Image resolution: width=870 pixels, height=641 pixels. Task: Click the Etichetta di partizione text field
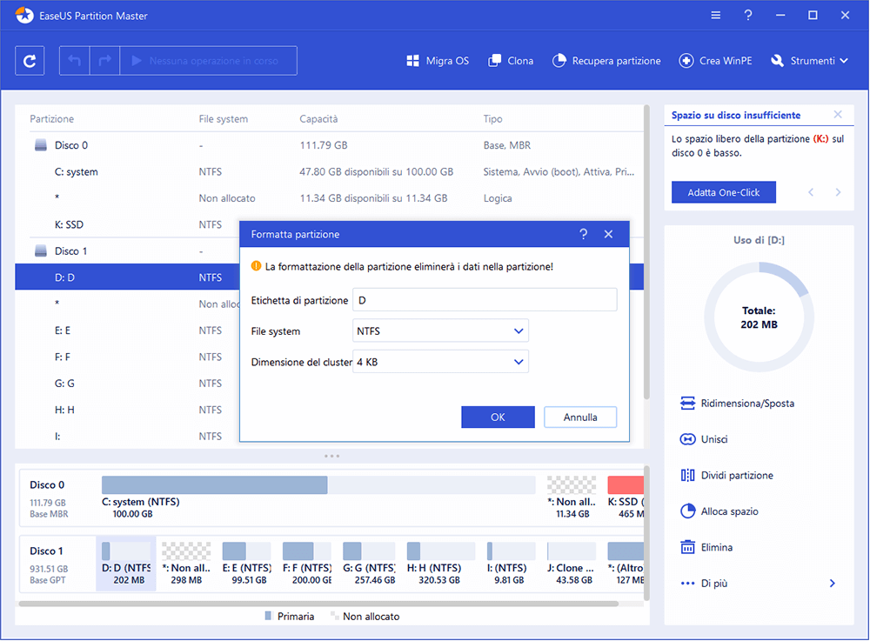coord(485,300)
